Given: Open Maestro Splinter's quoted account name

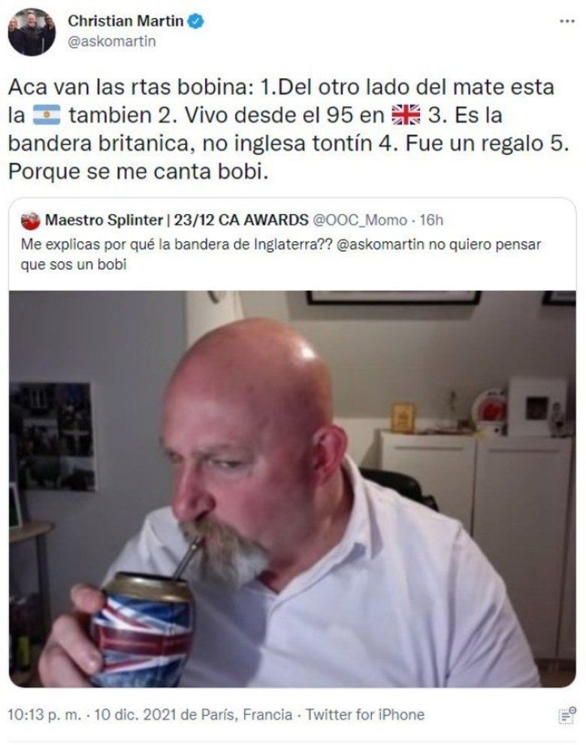Looking at the screenshot, I should (177, 220).
